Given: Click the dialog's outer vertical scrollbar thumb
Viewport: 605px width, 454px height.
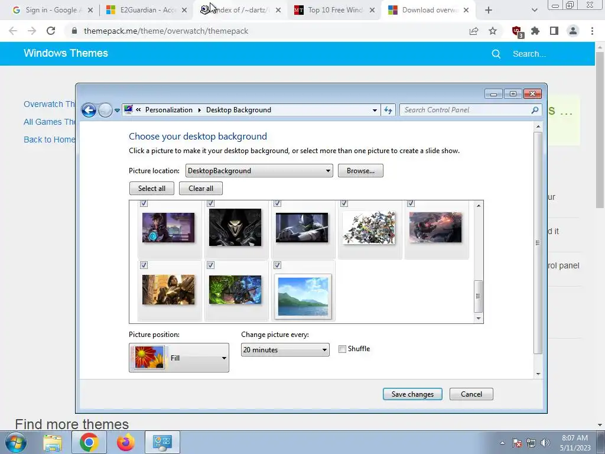Looking at the screenshot, I should click(538, 243).
